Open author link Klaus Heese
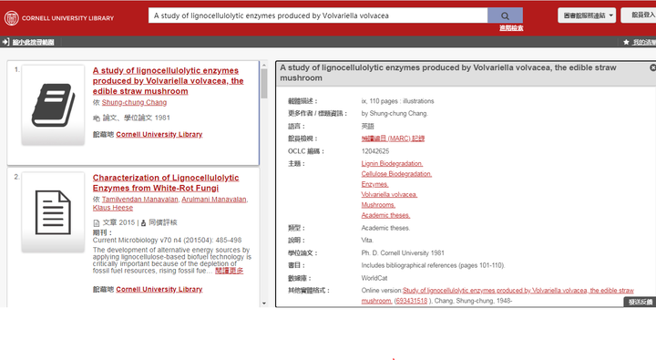This screenshot has width=656, height=360. 113,208
